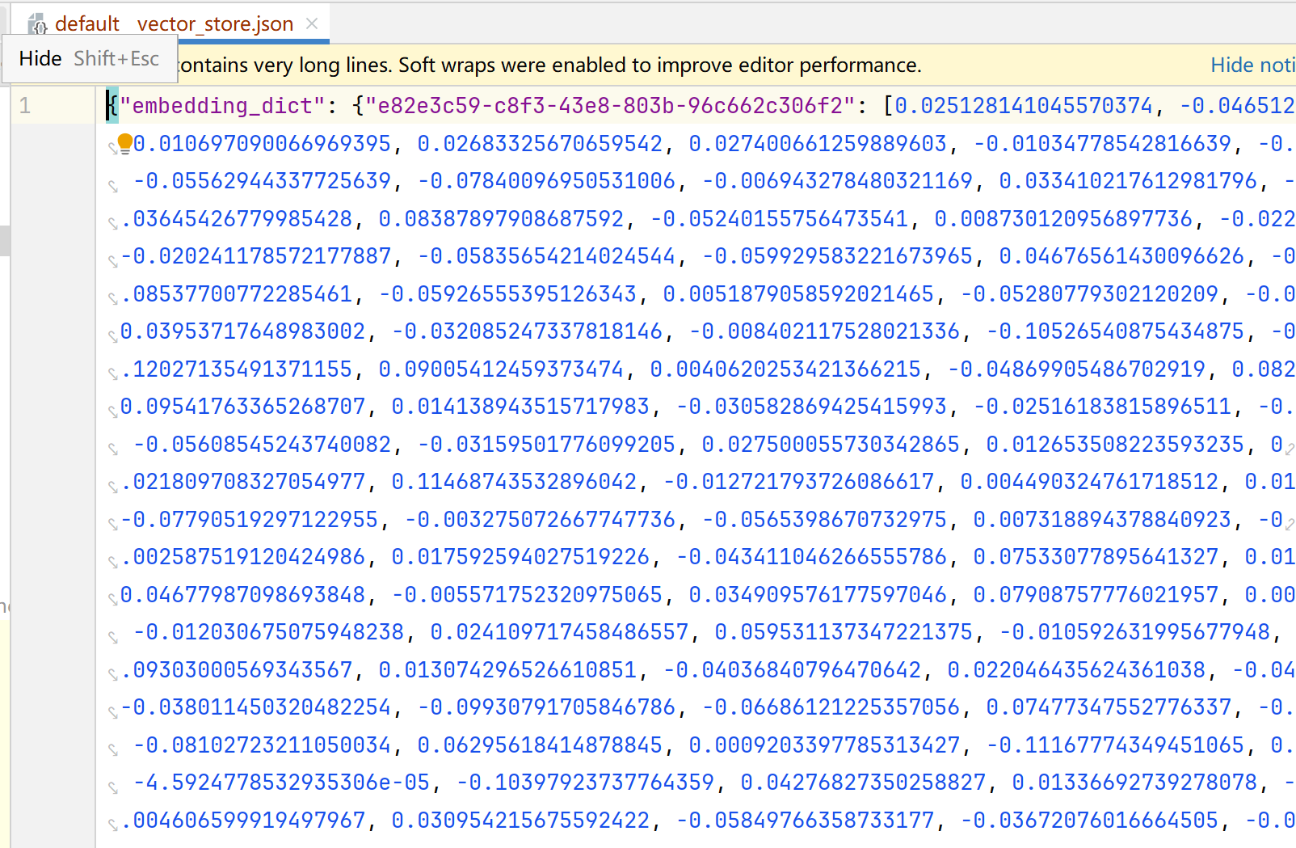Click the value 0.059531137347221375
Viewport: 1296px width, 848px height.
point(844,632)
